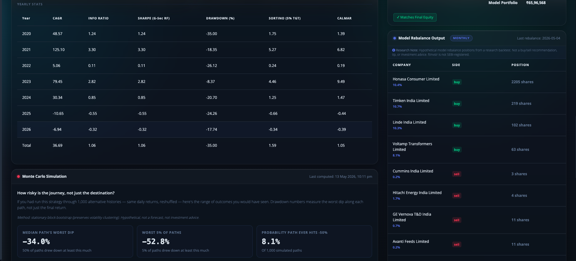Click the GE Vernova T&D India Limited name

412,217
